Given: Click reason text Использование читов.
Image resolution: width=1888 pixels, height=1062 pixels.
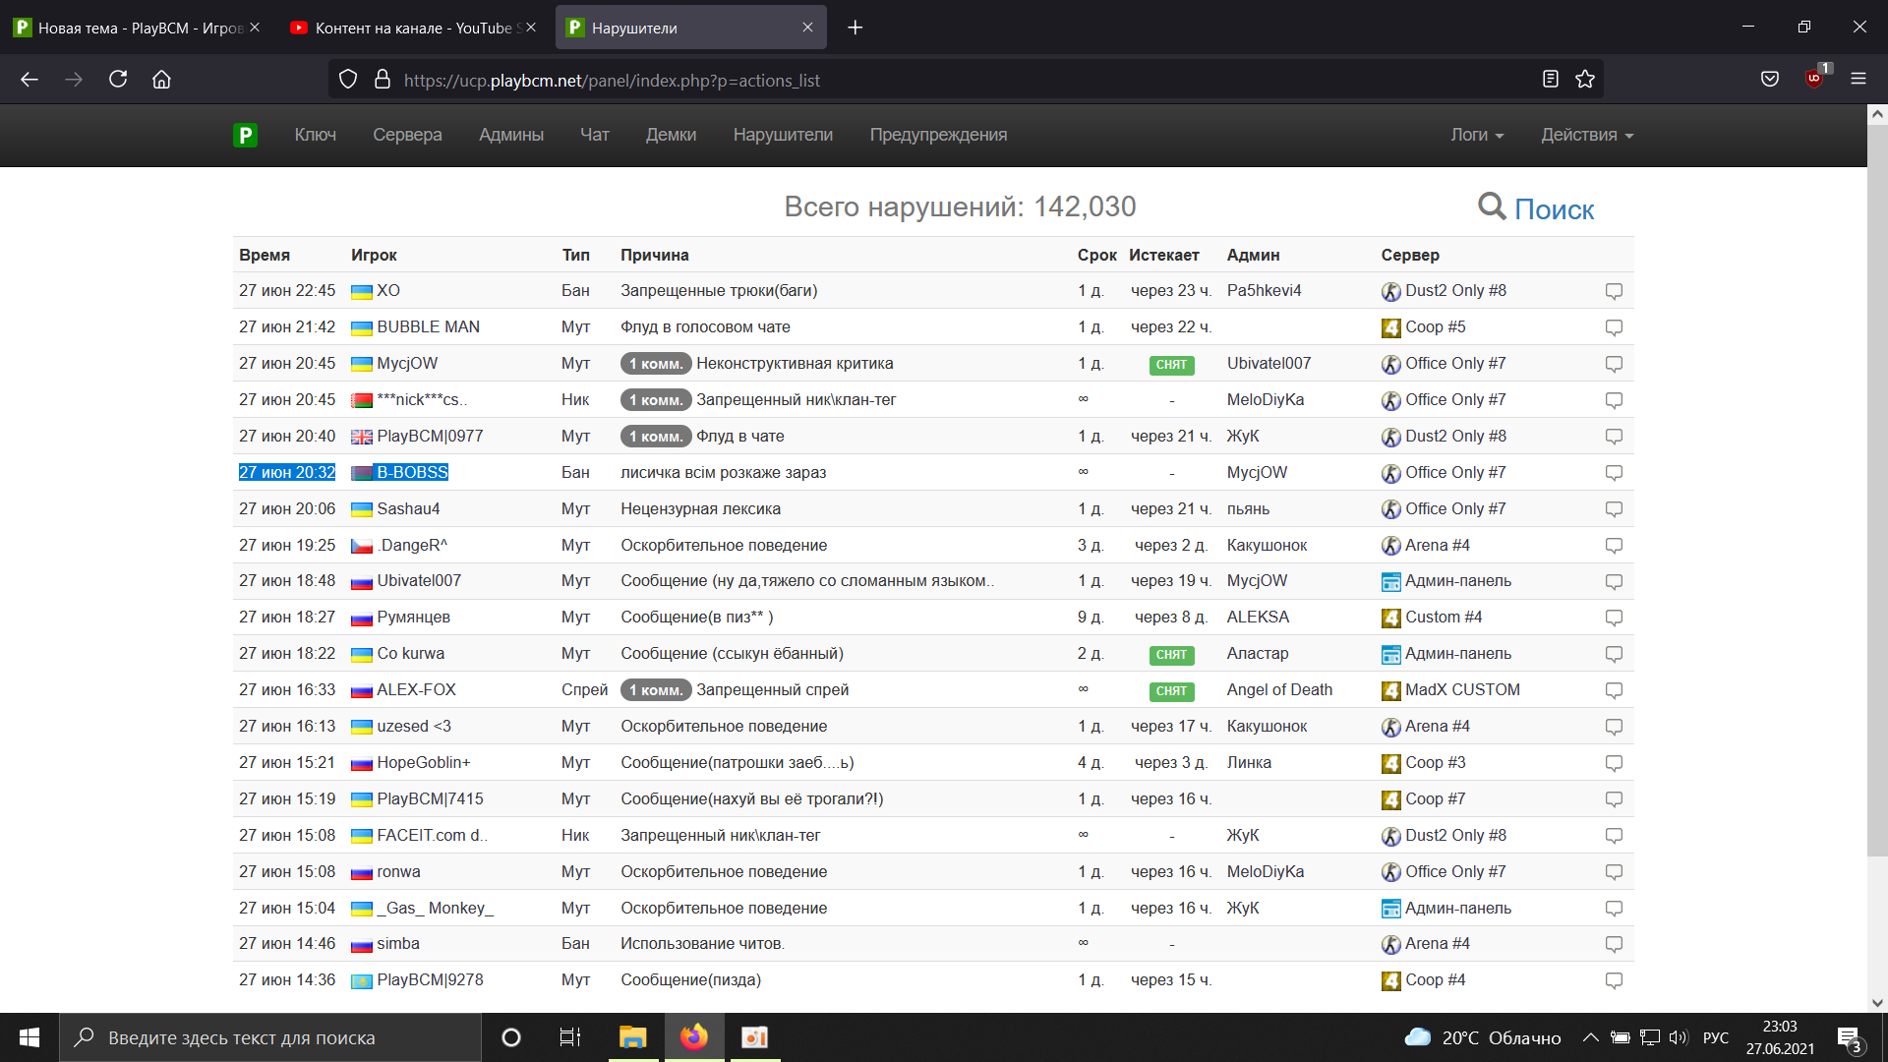Looking at the screenshot, I should 702,944.
